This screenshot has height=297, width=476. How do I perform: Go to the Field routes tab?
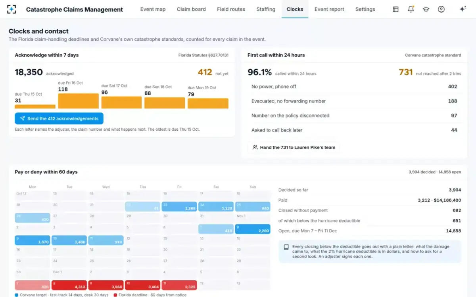coord(231,9)
